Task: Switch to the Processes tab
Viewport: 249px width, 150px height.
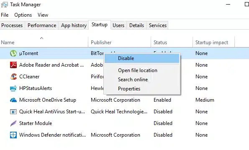Action: [12, 25]
